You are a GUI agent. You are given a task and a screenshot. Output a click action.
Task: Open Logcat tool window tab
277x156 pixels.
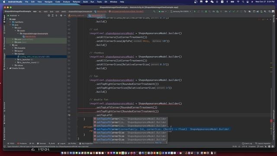pyautogui.click(x=61, y=143)
